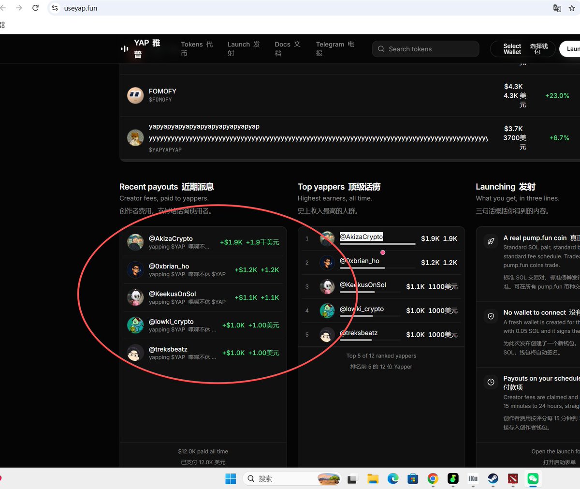The image size is (580, 489).
Task: Click the $YAPYAPYAP token fox avatar
Action: (x=135, y=137)
